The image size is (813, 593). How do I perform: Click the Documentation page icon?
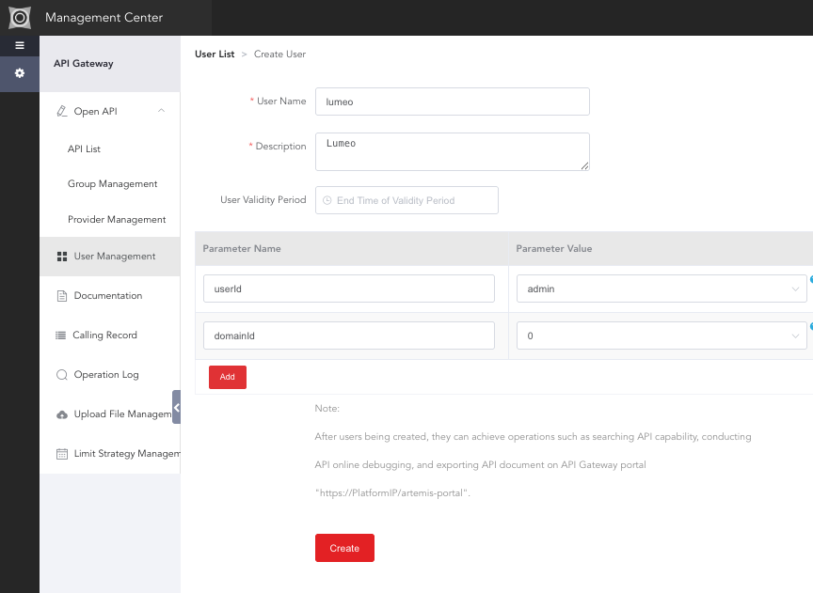click(62, 296)
